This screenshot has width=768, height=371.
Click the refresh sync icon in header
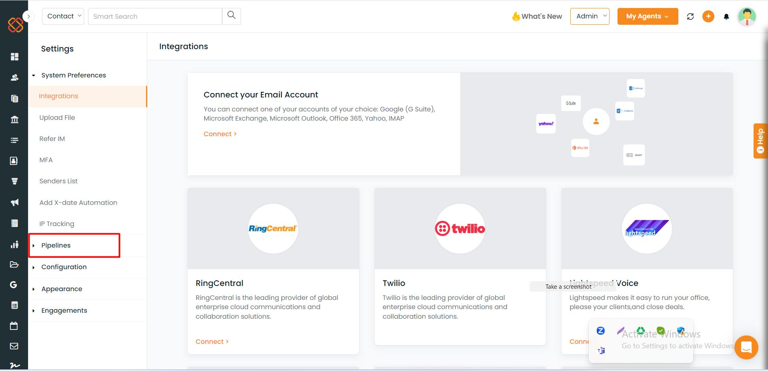click(x=690, y=16)
